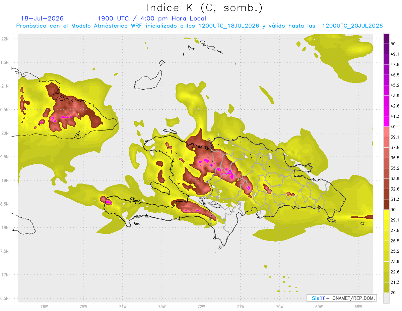Click the legend value "42.6"
This screenshot has height=311, width=402.
tap(395, 106)
